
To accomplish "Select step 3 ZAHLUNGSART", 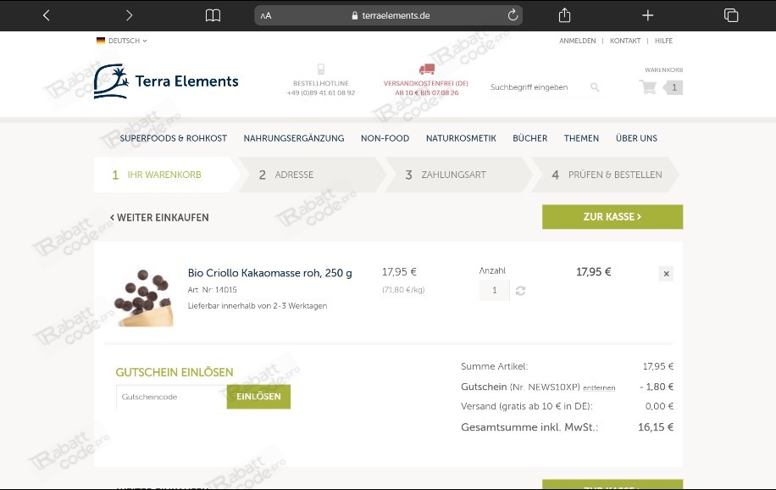I will coord(457,175).
